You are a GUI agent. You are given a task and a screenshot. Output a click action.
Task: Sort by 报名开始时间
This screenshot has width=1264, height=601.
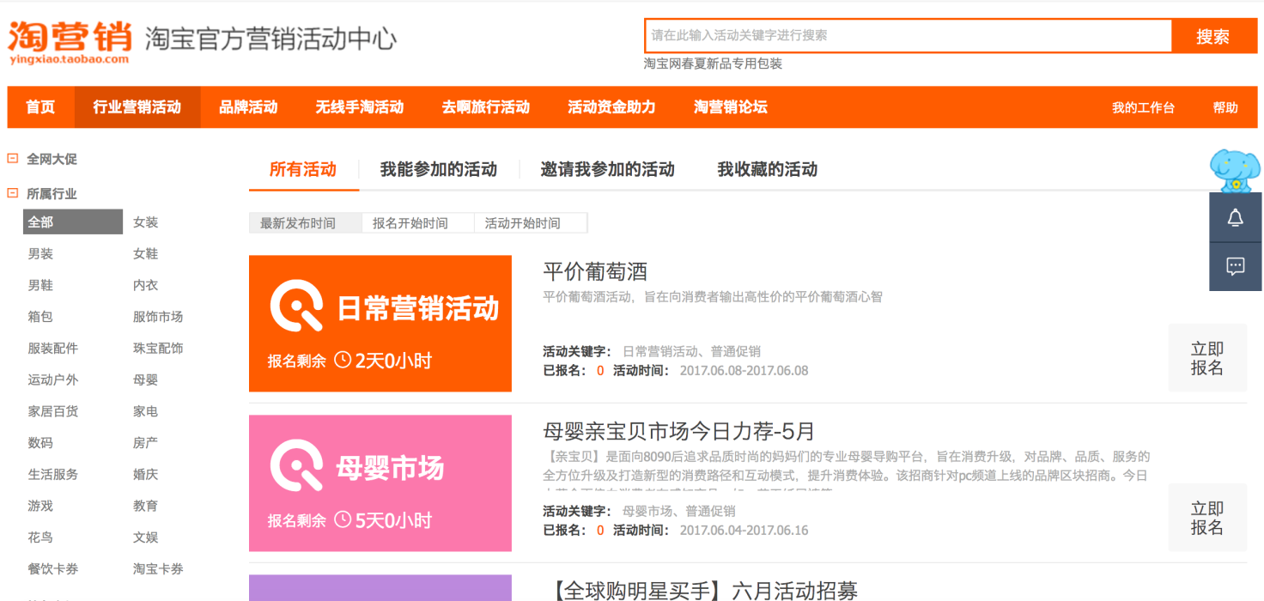(x=410, y=223)
